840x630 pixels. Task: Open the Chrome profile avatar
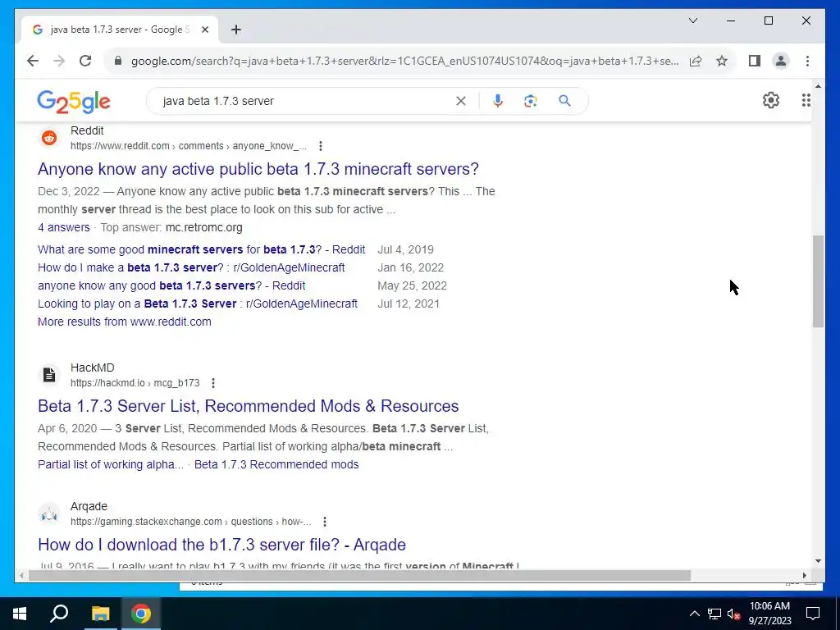click(781, 61)
